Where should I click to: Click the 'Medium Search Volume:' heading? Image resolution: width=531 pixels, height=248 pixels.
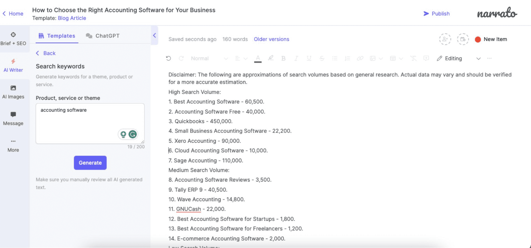click(199, 170)
